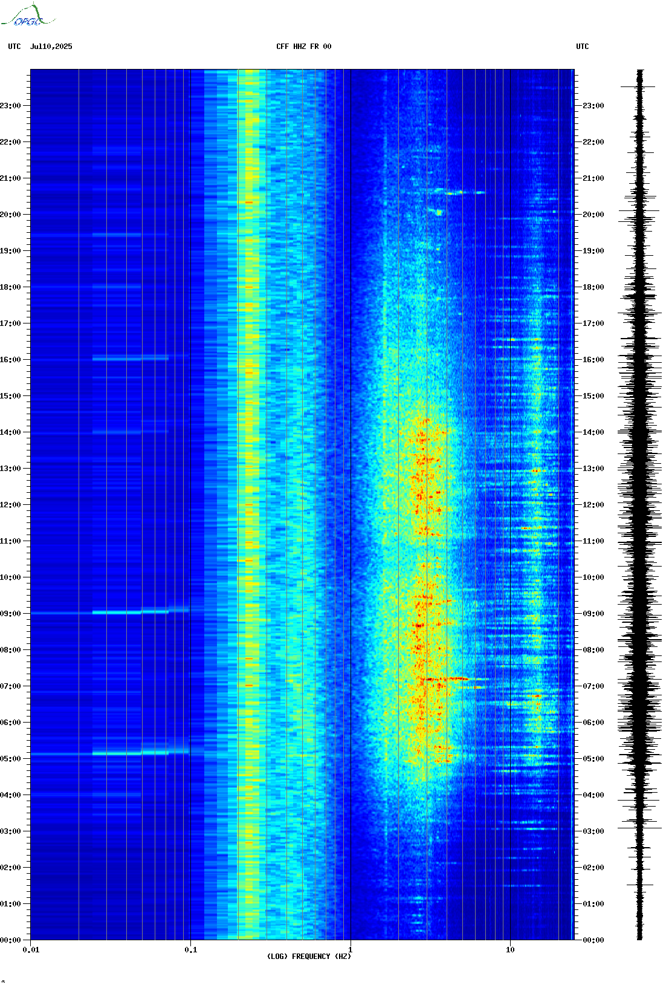Click the right axis 22:00 label
This screenshot has height=988, width=666.
[593, 142]
